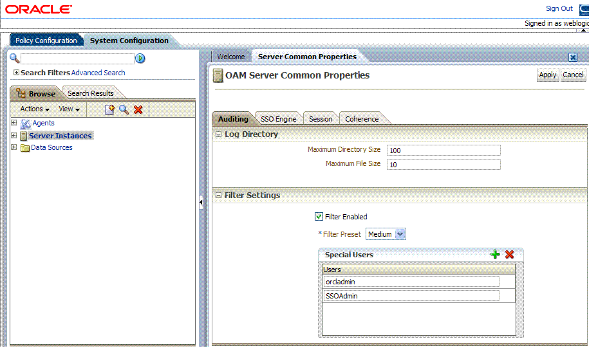Click the Oracle logo
Viewport: 607px width, 357px height.
39,9
